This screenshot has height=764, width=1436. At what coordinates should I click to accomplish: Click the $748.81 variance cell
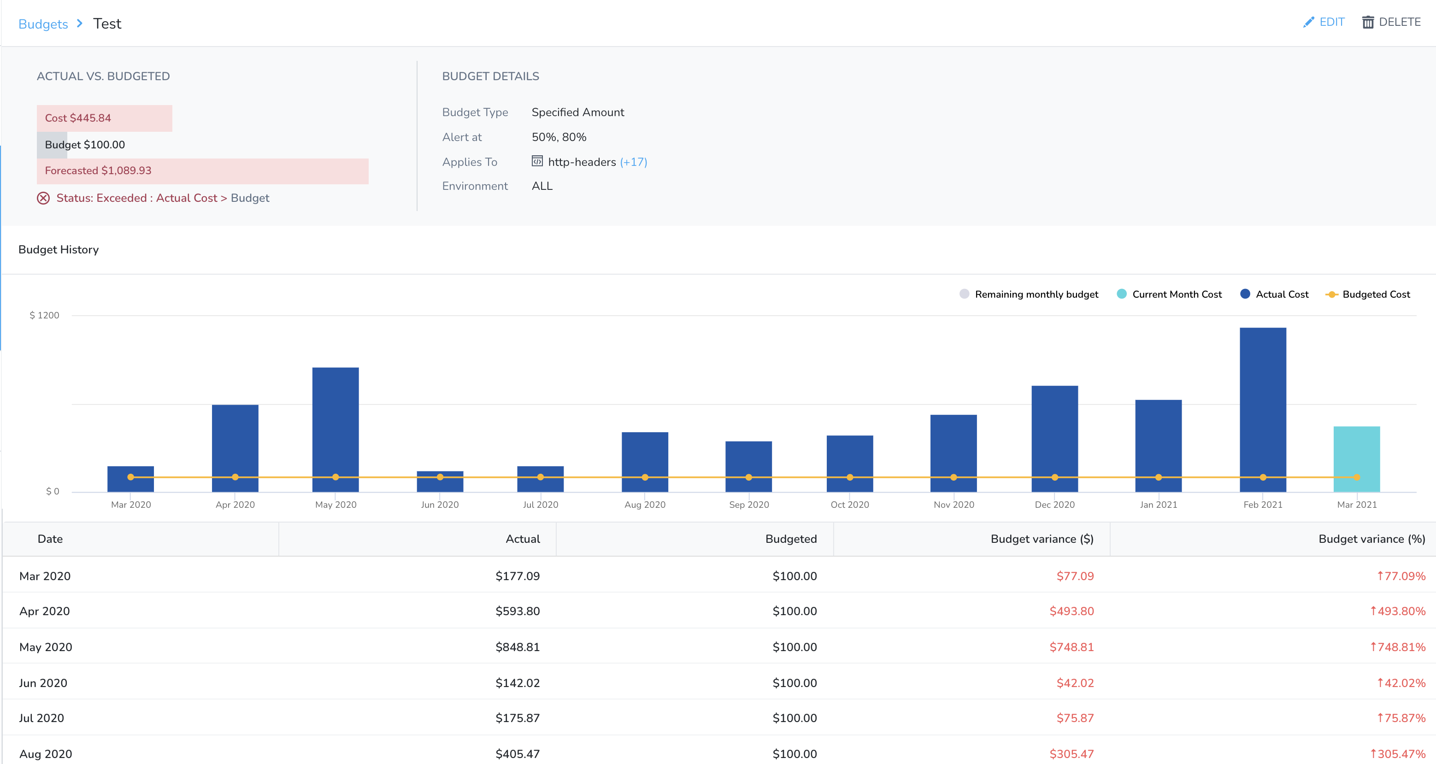(x=1071, y=647)
